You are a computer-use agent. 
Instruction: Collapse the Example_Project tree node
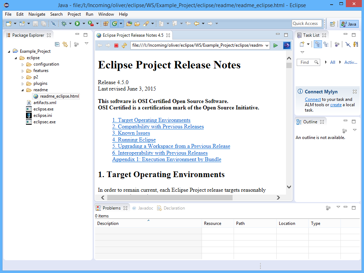pyautogui.click(x=9, y=51)
